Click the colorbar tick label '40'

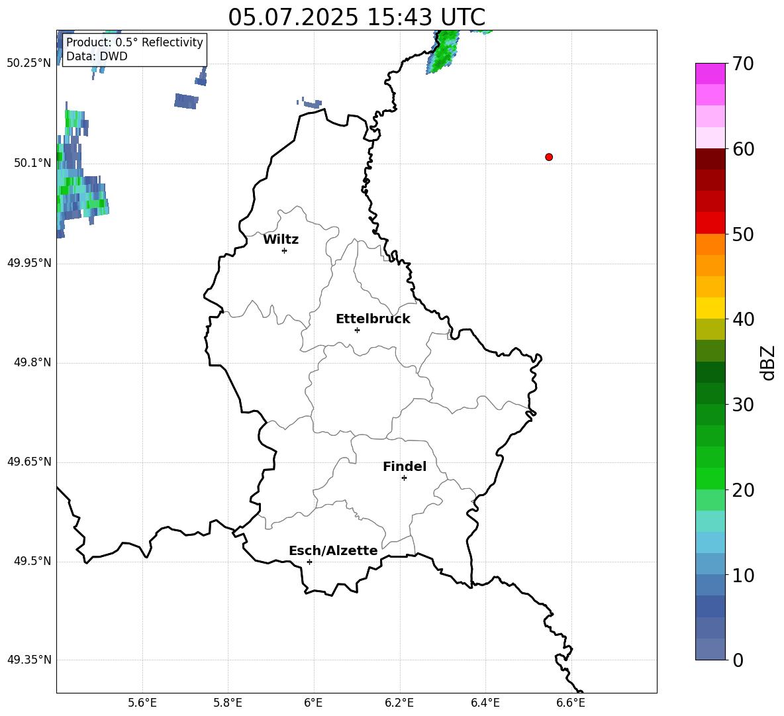[x=742, y=319]
